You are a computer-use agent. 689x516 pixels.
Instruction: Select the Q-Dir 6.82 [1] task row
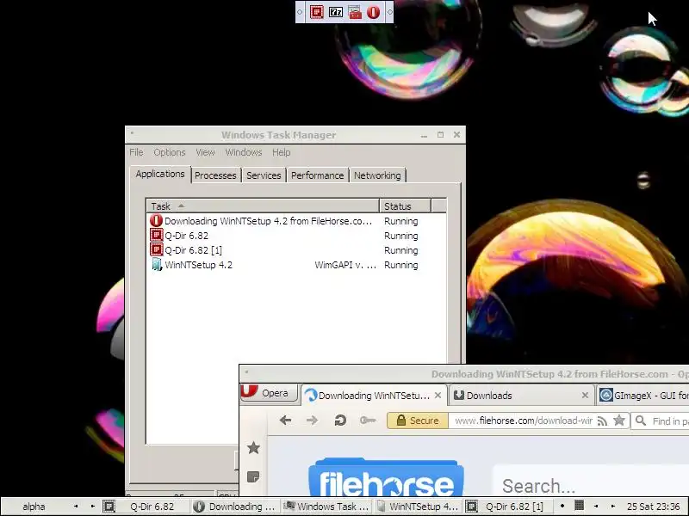coord(296,250)
